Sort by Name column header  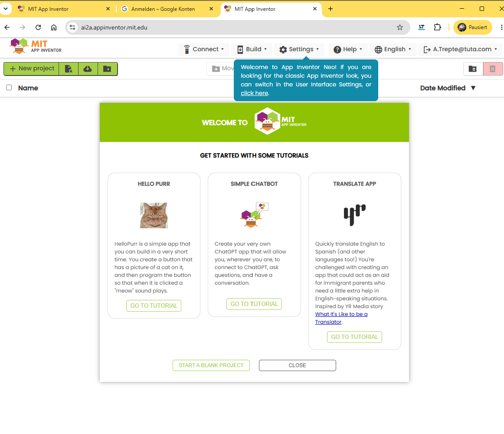(x=28, y=88)
